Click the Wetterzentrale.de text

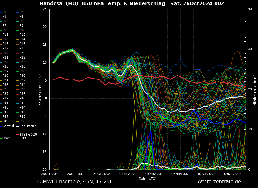(x=219, y=182)
